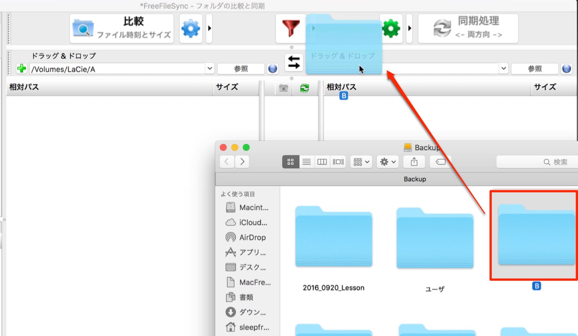
Task: Click right Browse (参照) button
Action: 535,69
